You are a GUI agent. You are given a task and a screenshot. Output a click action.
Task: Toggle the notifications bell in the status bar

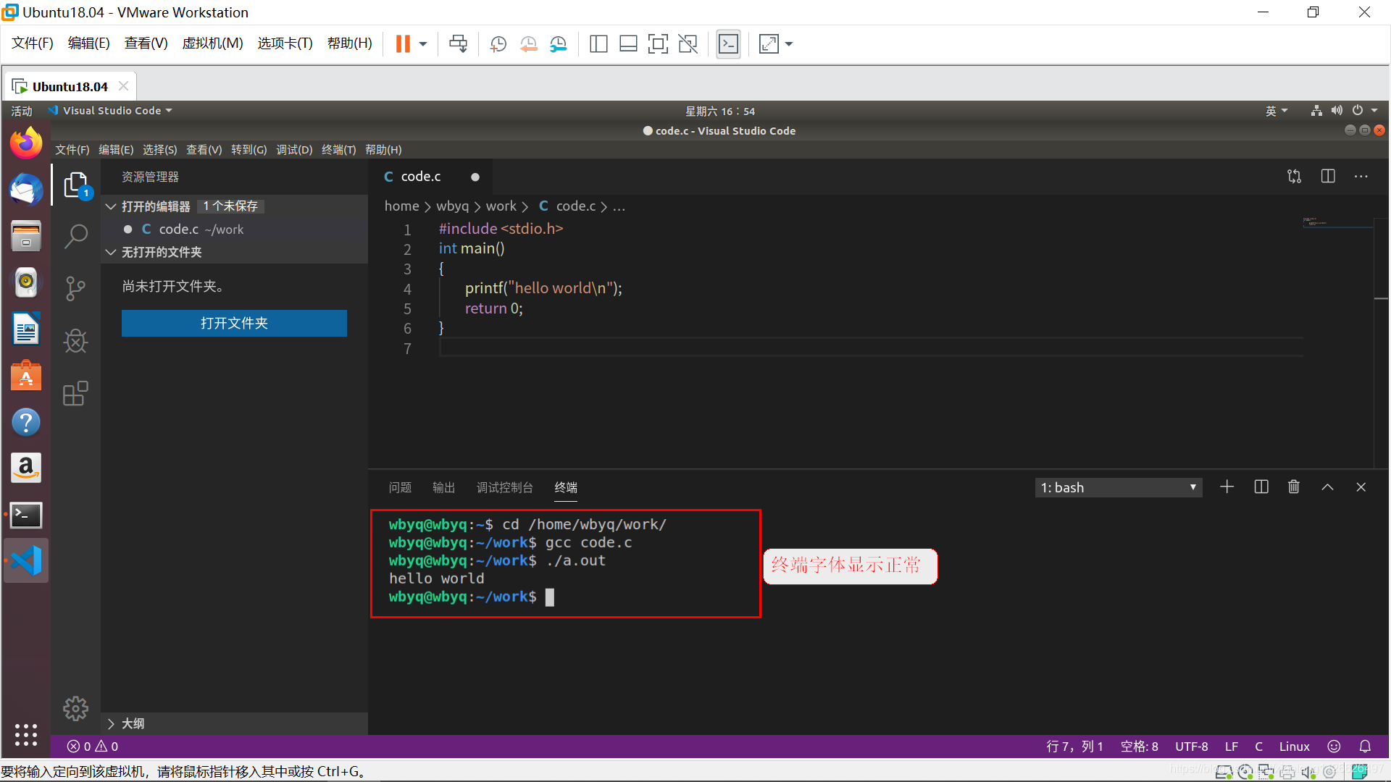tap(1366, 746)
